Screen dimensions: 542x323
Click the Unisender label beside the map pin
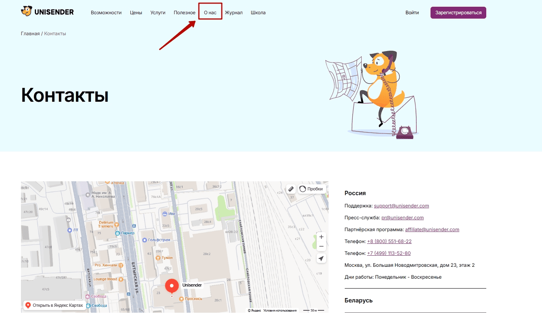[192, 285]
